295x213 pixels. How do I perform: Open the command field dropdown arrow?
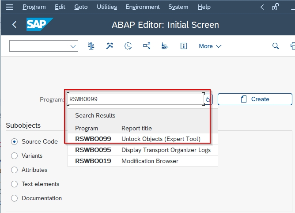[73, 46]
